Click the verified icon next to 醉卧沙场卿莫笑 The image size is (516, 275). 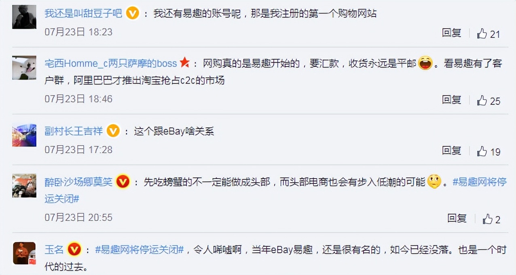pyautogui.click(x=123, y=182)
